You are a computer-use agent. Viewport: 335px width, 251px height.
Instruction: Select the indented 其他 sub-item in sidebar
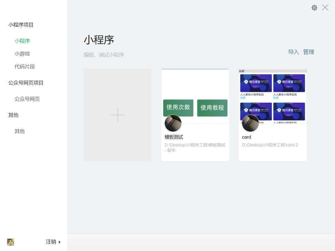pos(20,131)
